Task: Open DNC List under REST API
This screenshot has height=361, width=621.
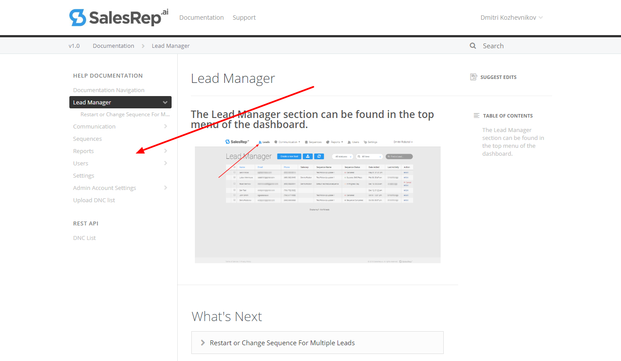Action: point(84,238)
